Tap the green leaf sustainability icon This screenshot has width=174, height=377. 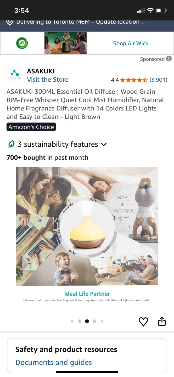click(x=11, y=144)
